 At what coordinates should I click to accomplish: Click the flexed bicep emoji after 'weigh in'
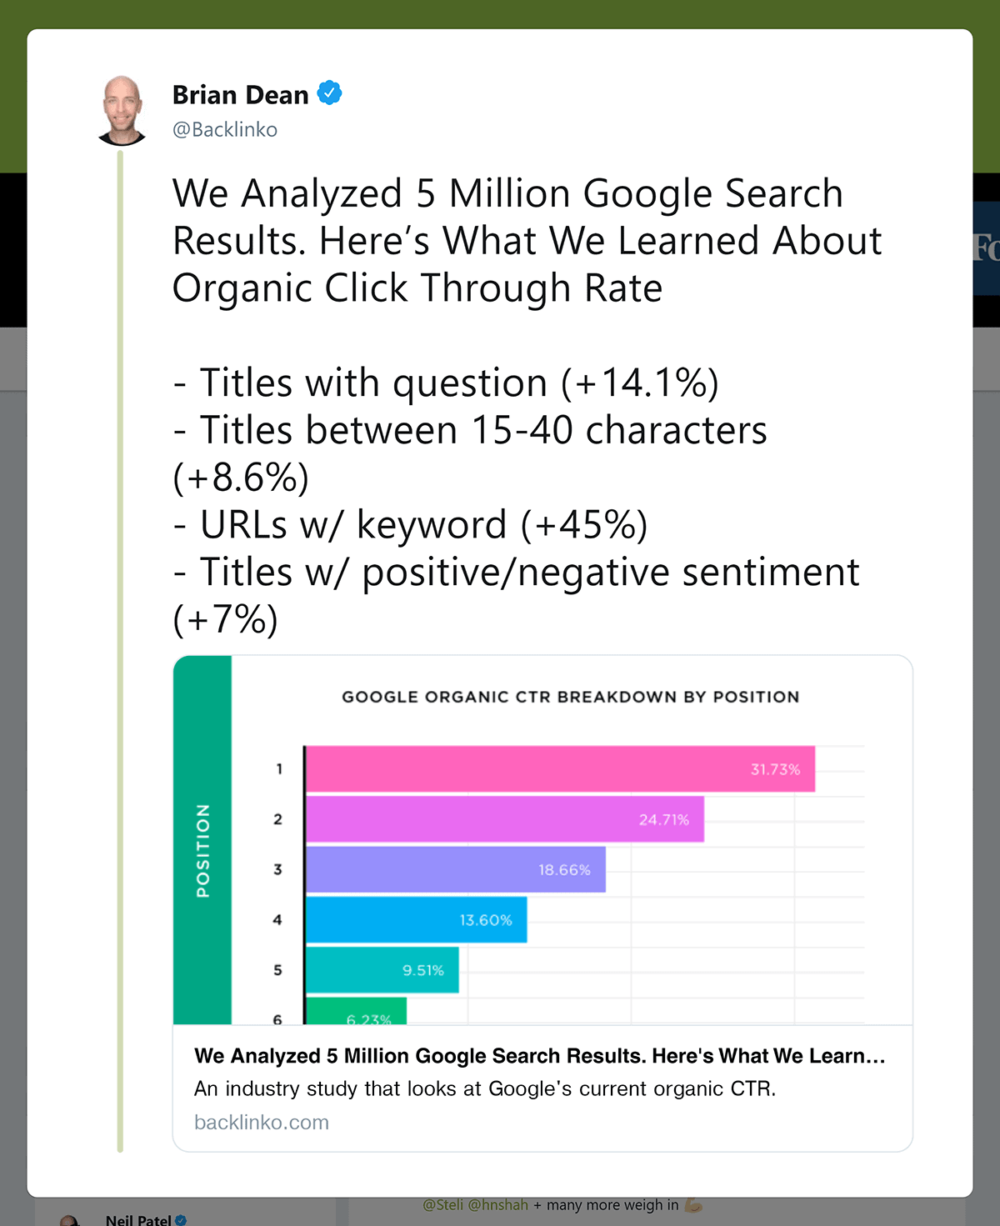[x=693, y=1205]
